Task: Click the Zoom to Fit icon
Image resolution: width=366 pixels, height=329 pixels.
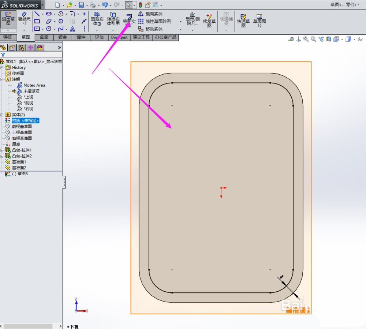Action: click(x=306, y=39)
